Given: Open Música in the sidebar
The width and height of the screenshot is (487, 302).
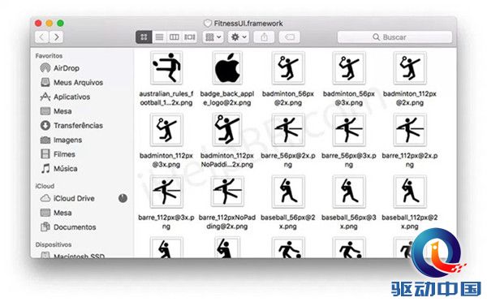Looking at the screenshot, I should (x=59, y=168).
